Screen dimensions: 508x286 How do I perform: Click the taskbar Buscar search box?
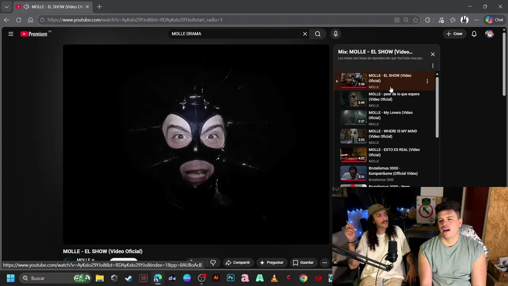[56, 278]
